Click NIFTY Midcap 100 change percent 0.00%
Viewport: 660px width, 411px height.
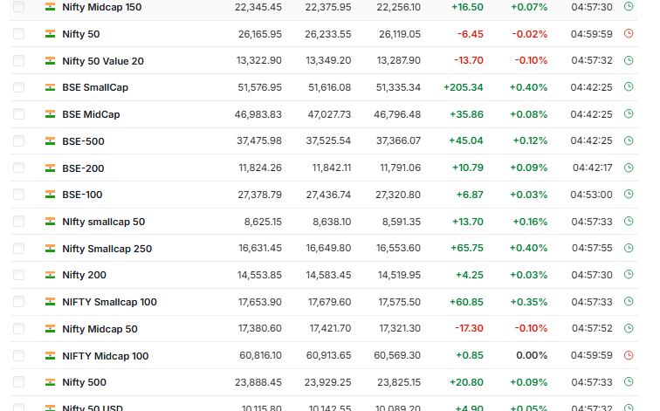coord(532,355)
